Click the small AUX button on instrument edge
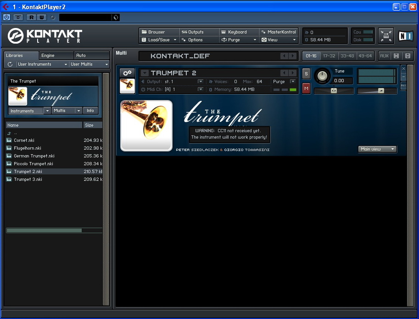 click(x=403, y=85)
